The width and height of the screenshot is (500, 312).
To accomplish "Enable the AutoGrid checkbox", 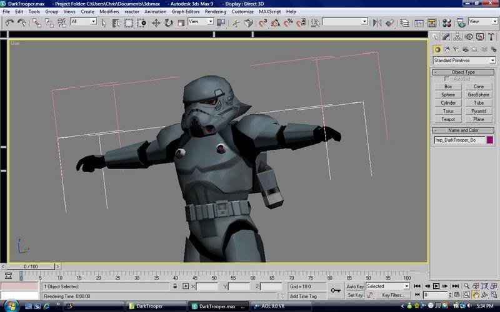I will coord(447,79).
